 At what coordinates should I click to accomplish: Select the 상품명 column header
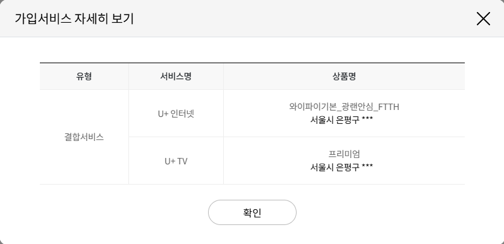pos(344,76)
